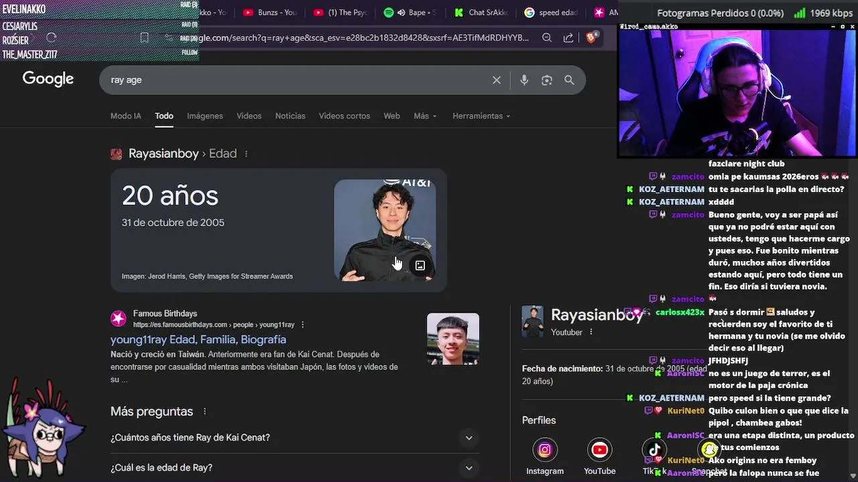
Task: Reload the page with the refresh icon
Action: pos(52,38)
